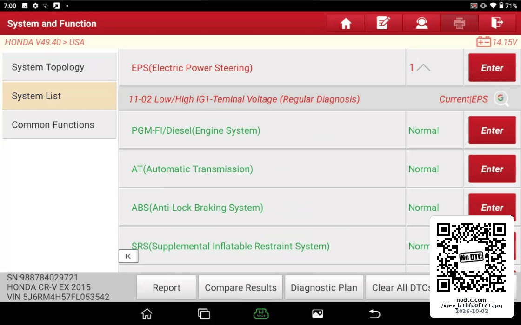Click the Compare Results button
Viewport: 521px width, 325px height.
pos(240,287)
